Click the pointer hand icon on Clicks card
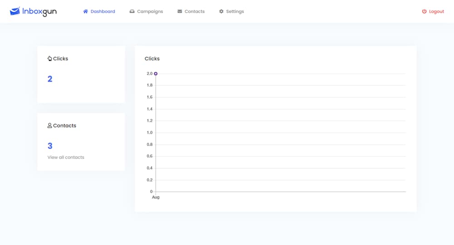454x245 pixels. click(50, 59)
